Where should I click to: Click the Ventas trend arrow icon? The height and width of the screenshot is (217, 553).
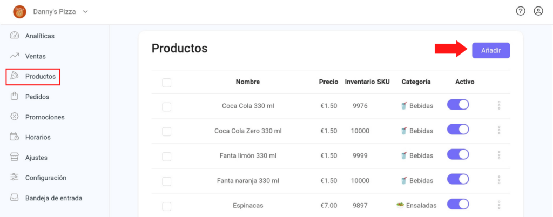click(14, 56)
